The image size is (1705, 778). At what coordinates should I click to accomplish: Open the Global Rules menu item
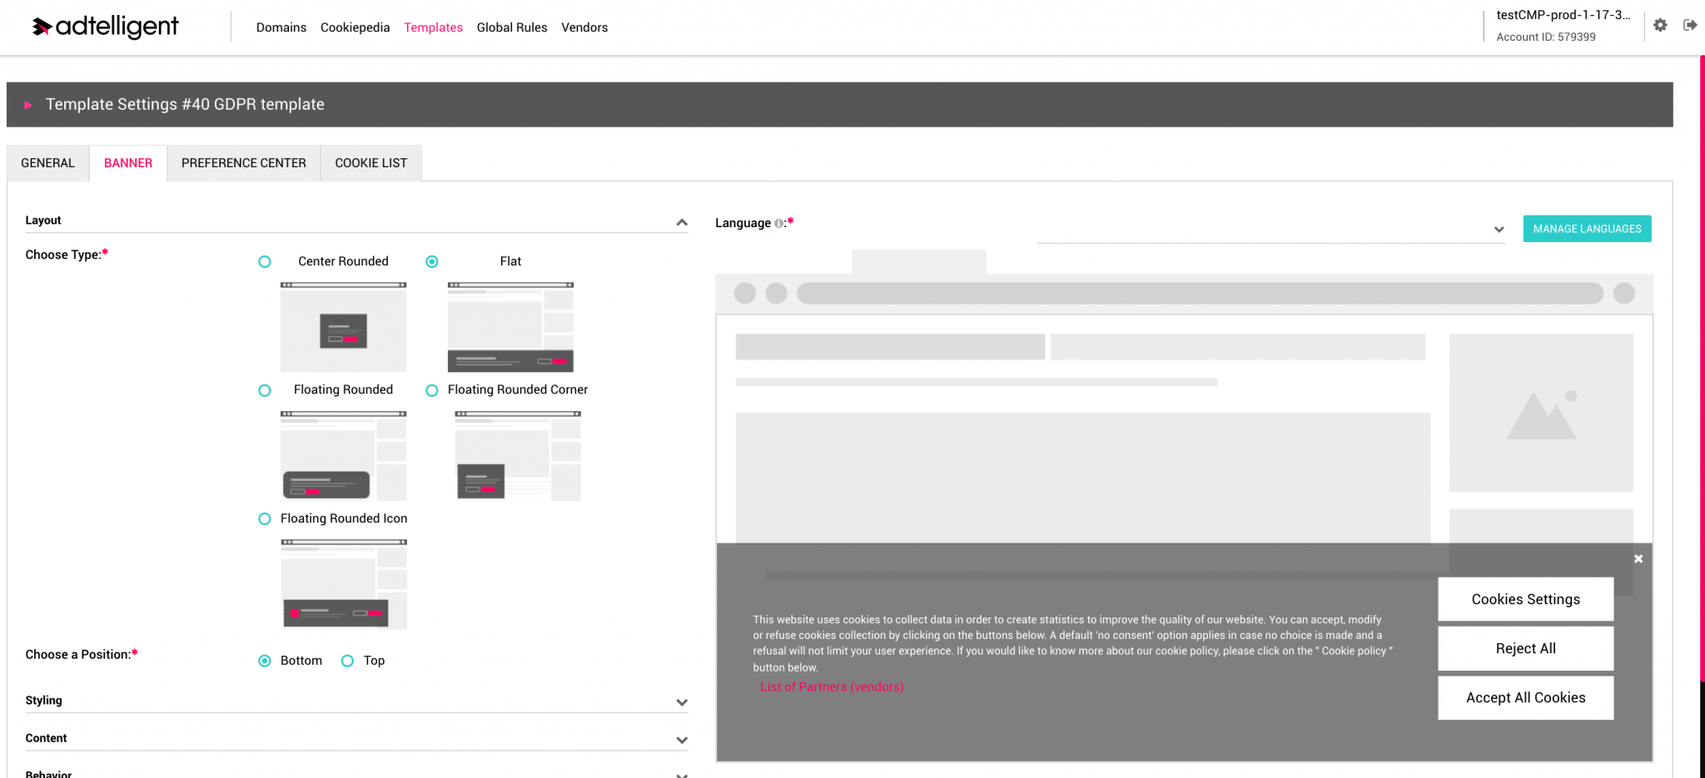click(x=512, y=27)
